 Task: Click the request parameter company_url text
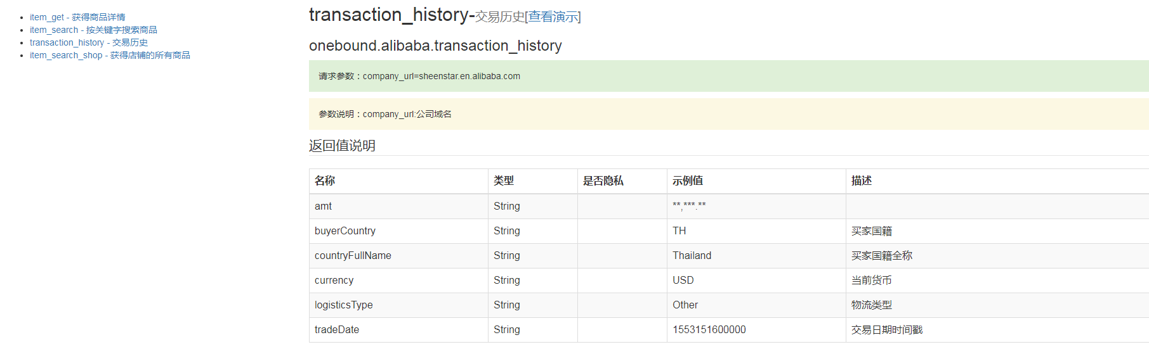419,76
